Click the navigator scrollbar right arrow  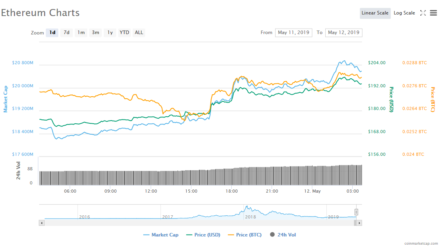click(x=359, y=223)
